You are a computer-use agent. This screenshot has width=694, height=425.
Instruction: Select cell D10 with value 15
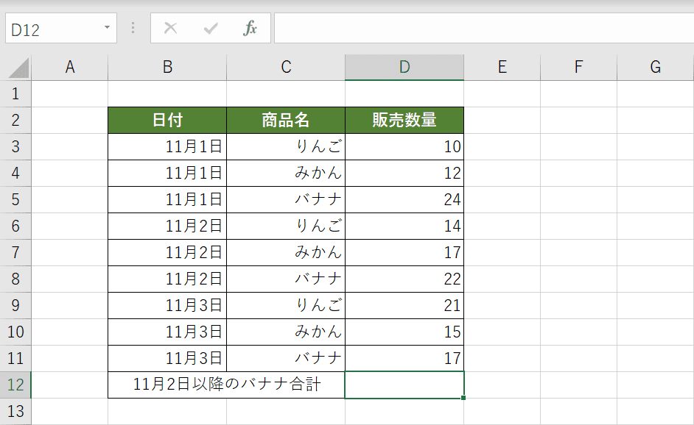[x=404, y=332]
